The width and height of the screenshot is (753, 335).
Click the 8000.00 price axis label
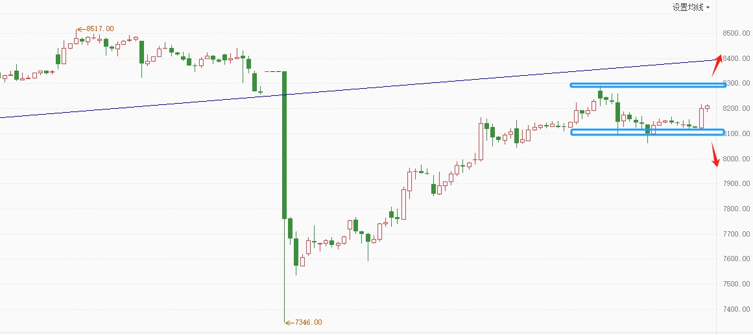point(736,159)
